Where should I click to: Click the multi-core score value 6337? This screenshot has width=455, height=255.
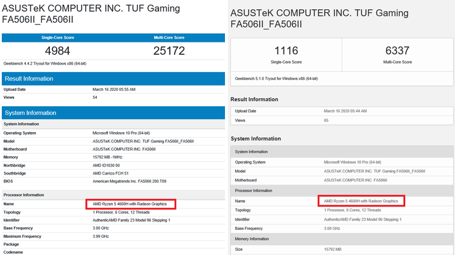pos(397,50)
